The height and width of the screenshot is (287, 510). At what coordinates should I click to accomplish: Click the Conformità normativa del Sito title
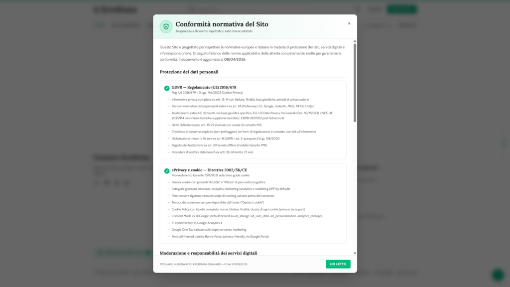(x=222, y=24)
